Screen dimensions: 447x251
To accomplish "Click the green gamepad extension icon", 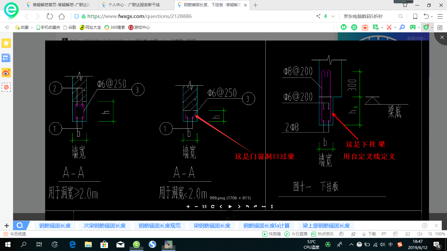I will [413, 27].
